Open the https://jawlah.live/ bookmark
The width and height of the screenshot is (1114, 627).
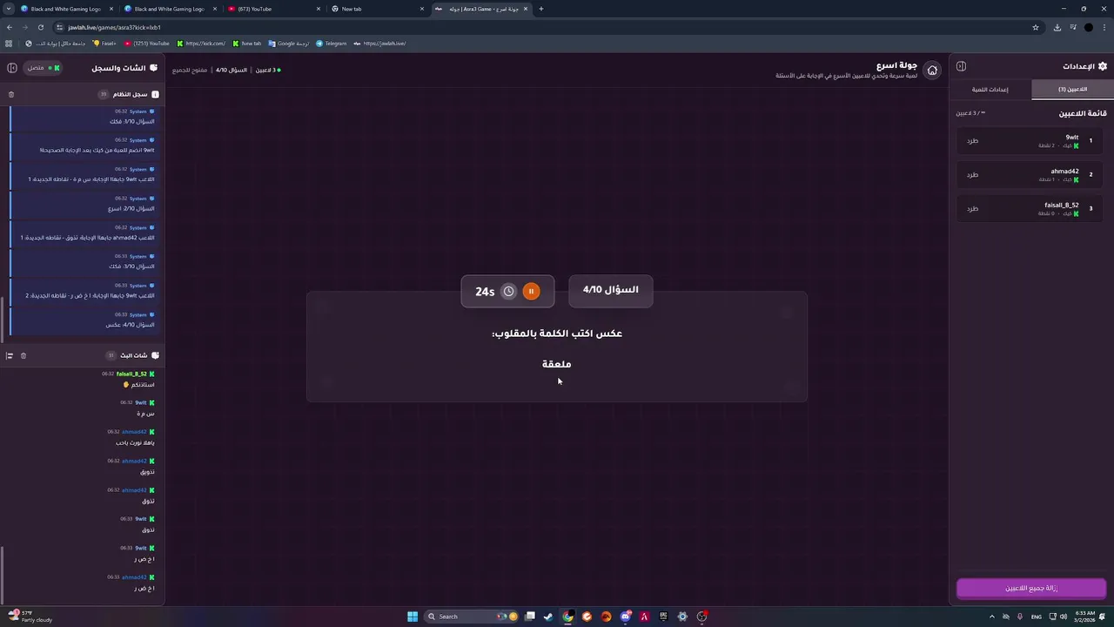(x=379, y=44)
